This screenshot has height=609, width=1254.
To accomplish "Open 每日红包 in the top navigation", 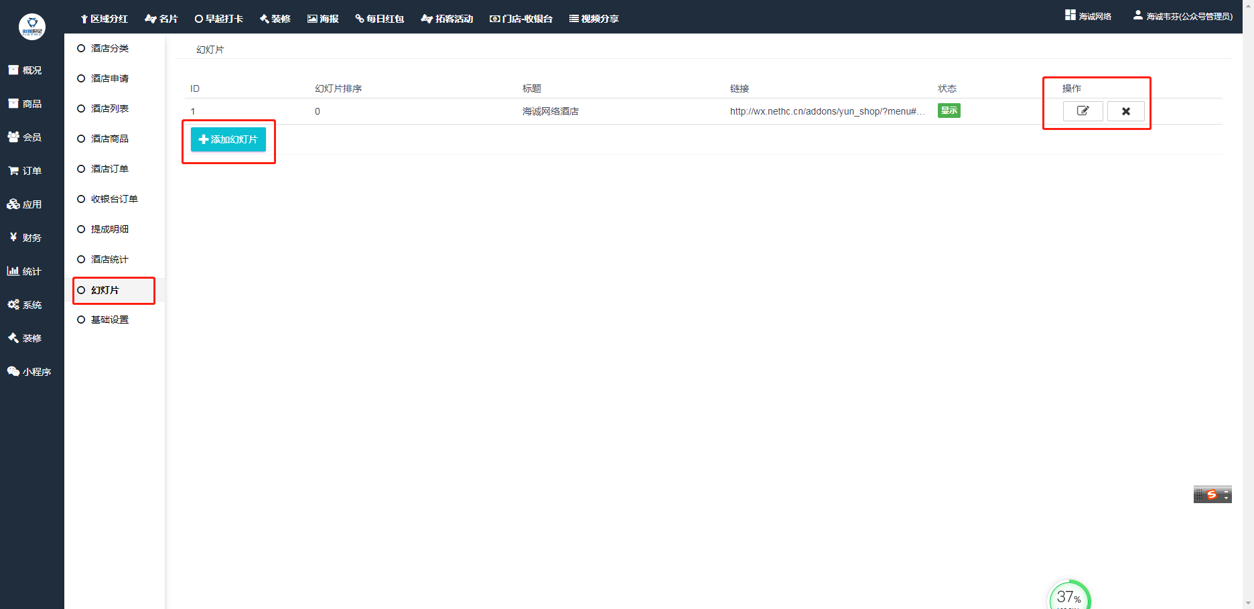I will pos(380,19).
